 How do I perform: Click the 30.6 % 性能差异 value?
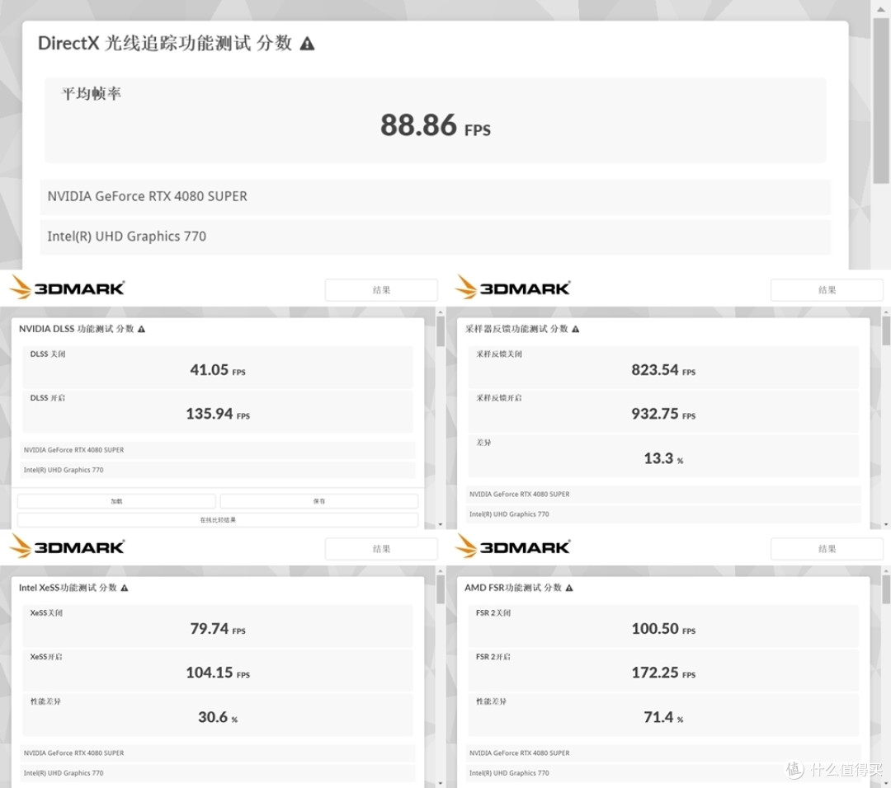pos(218,718)
